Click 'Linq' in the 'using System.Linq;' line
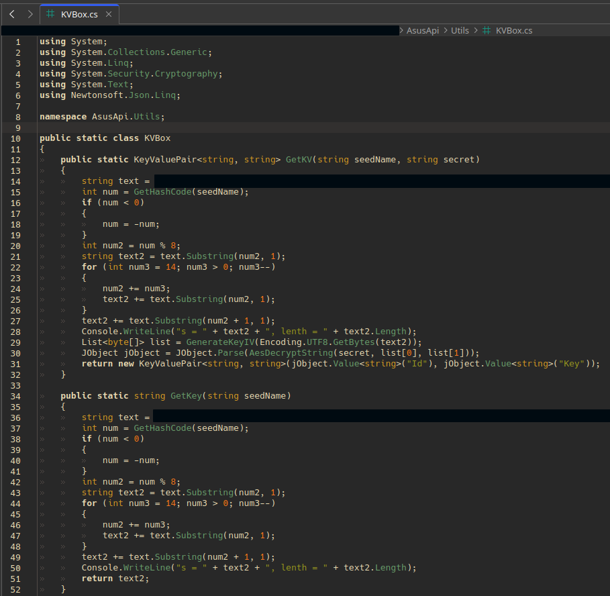 point(118,63)
